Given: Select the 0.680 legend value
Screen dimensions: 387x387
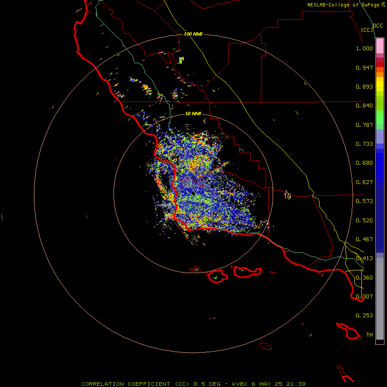Looking at the screenshot, I should (x=364, y=163).
